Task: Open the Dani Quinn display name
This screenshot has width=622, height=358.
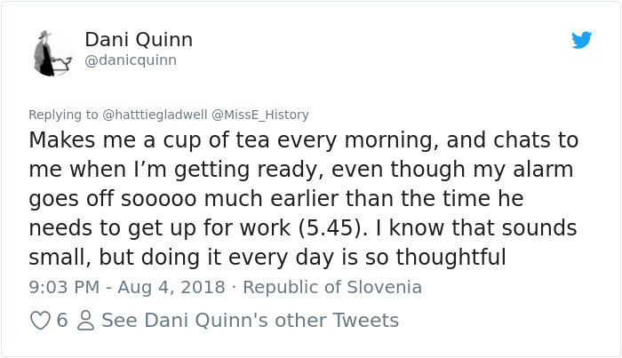Action: click(139, 40)
